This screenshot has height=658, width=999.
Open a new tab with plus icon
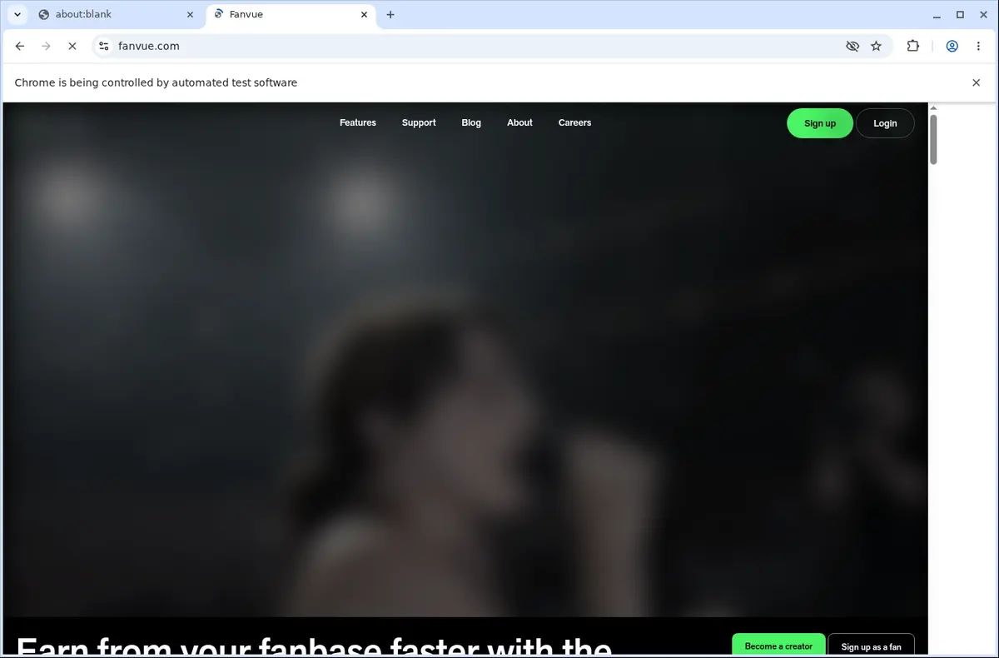[390, 14]
